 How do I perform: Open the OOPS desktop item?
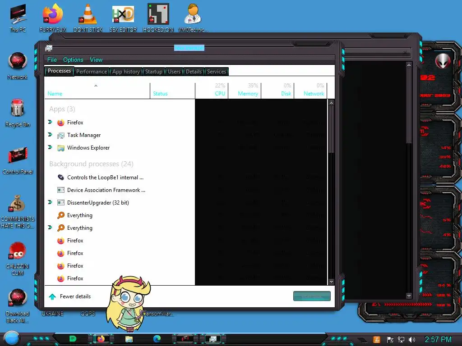tap(88, 314)
